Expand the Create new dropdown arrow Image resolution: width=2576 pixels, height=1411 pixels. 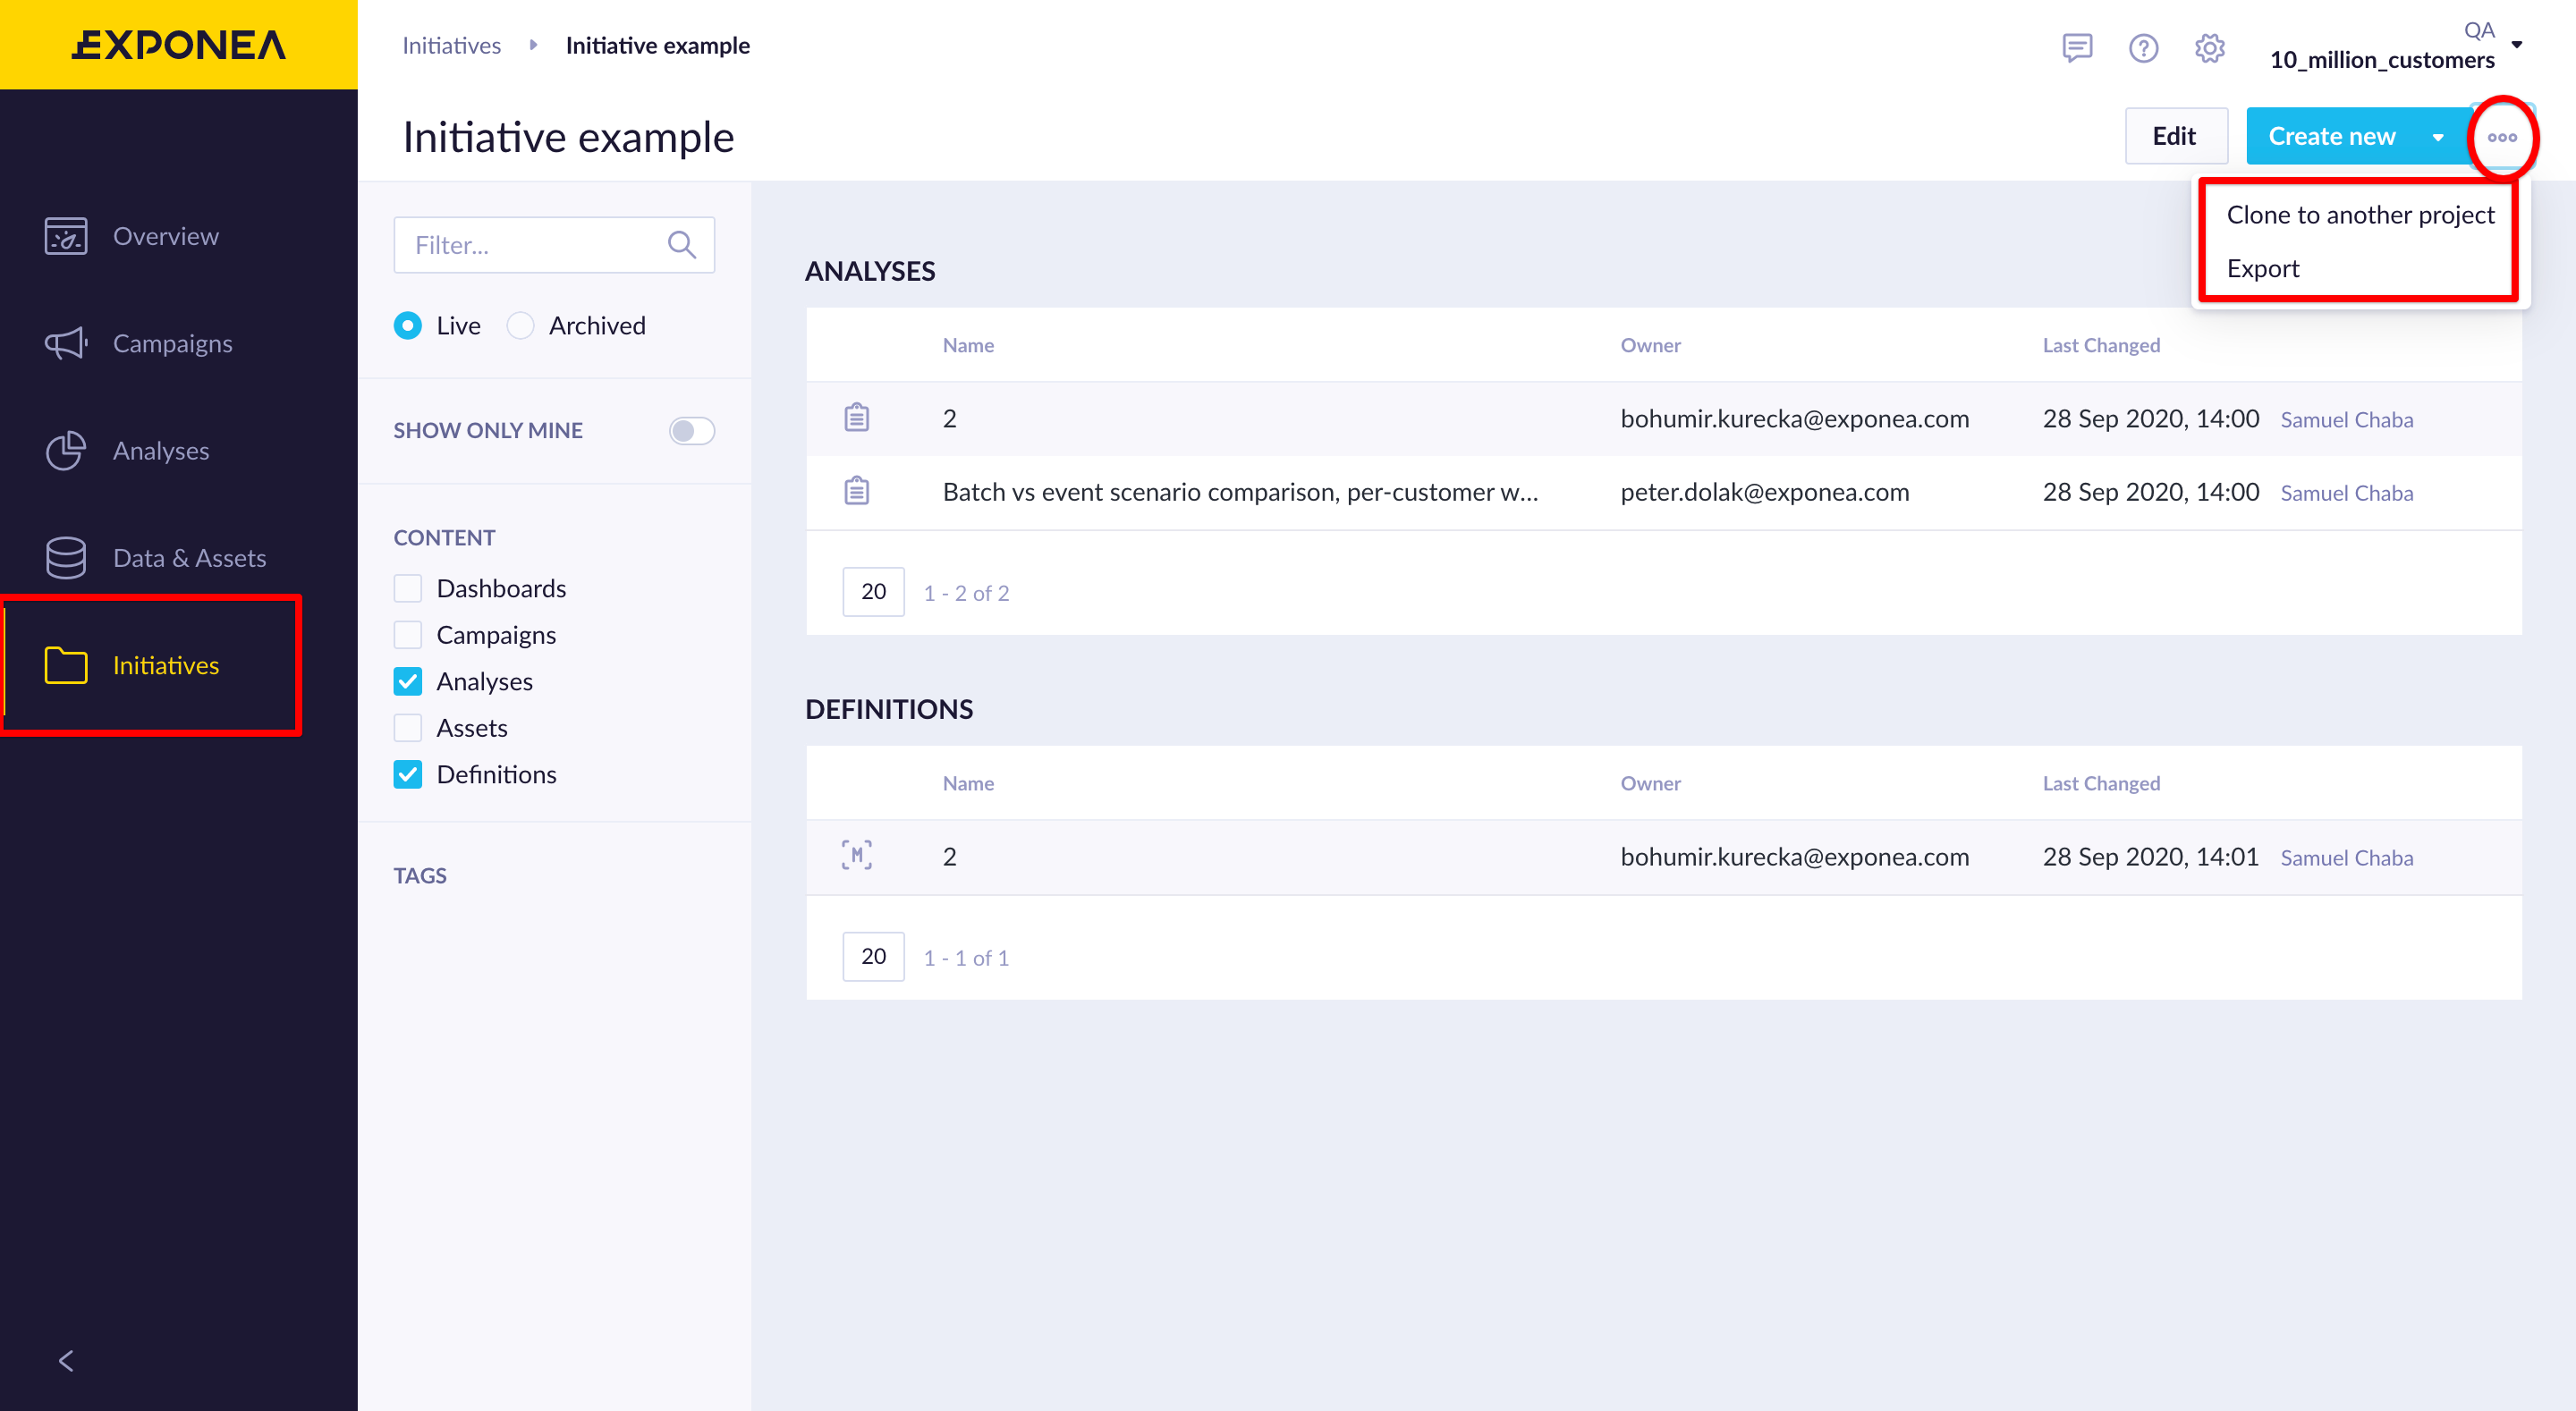[2438, 137]
